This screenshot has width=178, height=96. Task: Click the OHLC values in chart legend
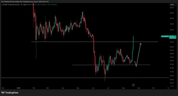[x=42, y=5]
